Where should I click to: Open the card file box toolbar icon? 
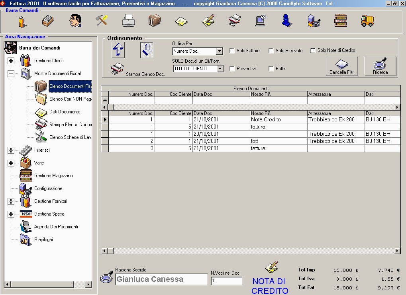(48, 21)
